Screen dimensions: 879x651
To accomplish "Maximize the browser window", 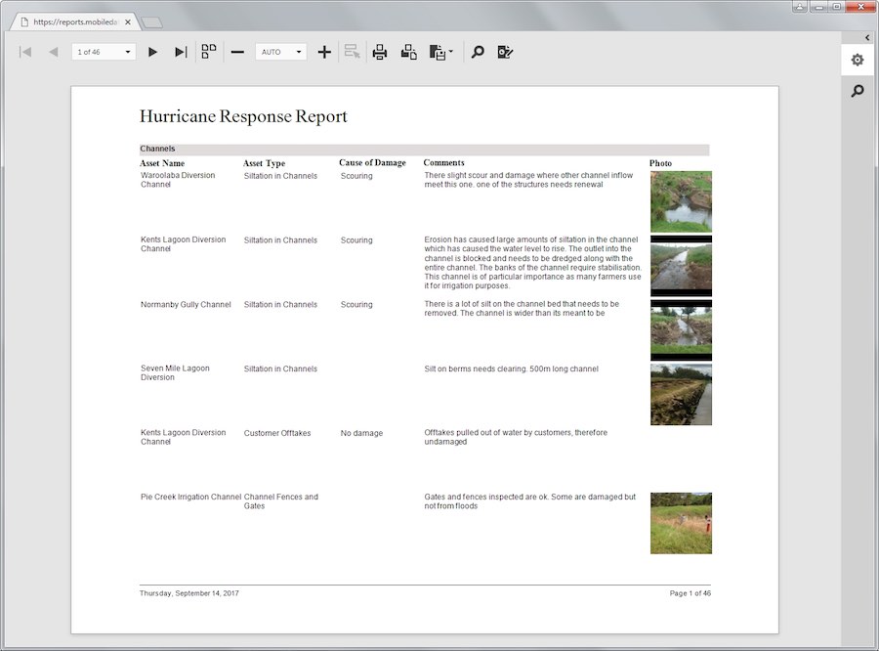I will [x=836, y=7].
